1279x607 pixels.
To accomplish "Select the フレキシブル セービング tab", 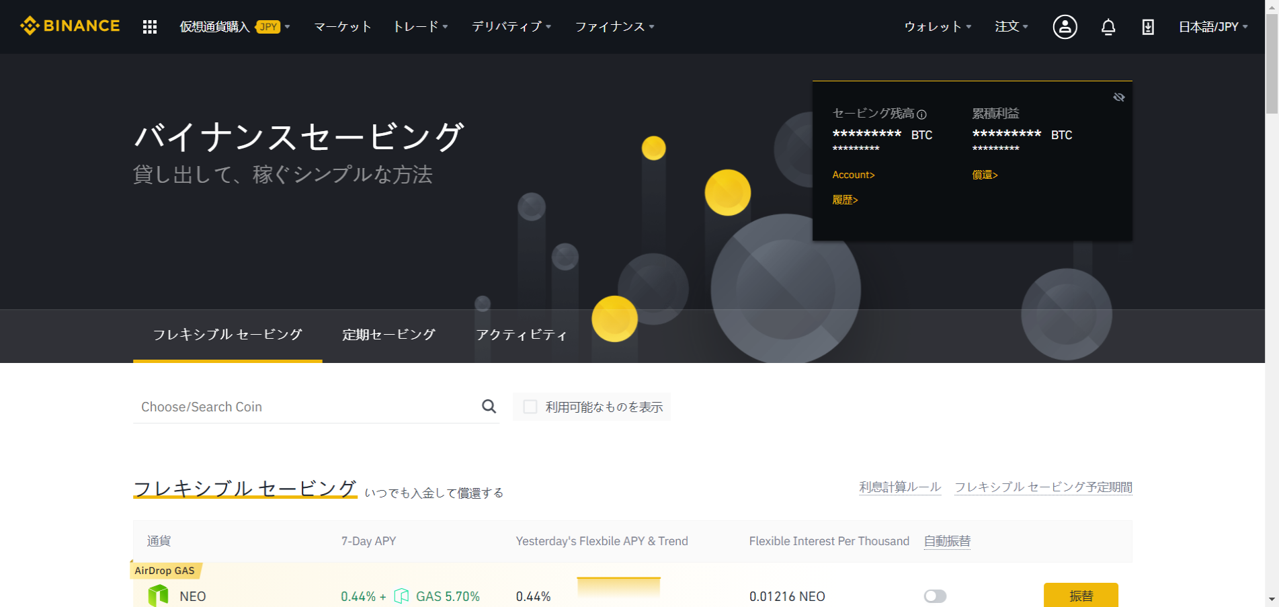I will [x=228, y=335].
